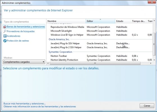157x112 pixels.
Task: Click the Aceleradores icon
Action: (x=5, y=36)
